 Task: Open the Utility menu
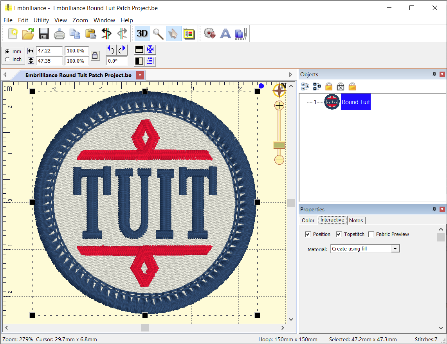tap(41, 20)
